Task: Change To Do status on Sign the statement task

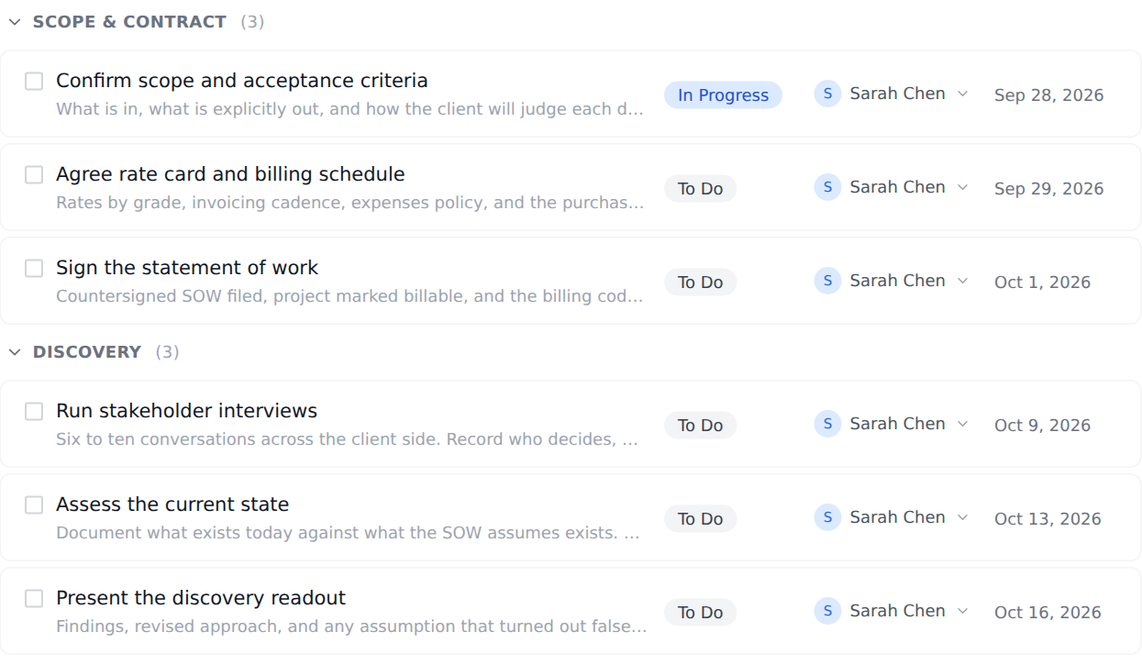Action: [700, 283]
